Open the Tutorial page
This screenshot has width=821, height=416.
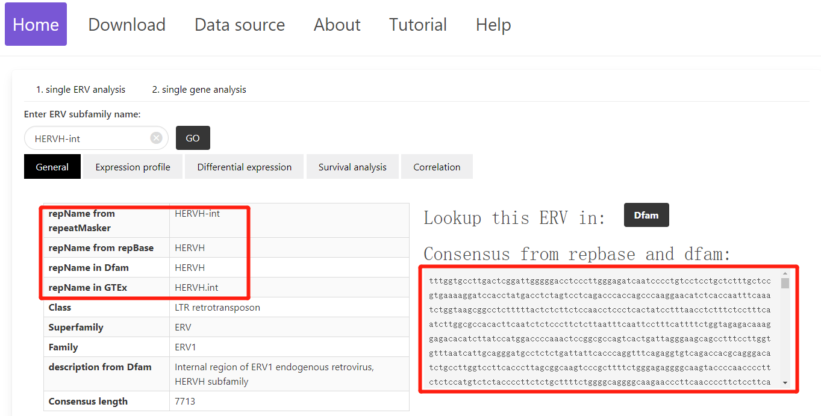[418, 25]
